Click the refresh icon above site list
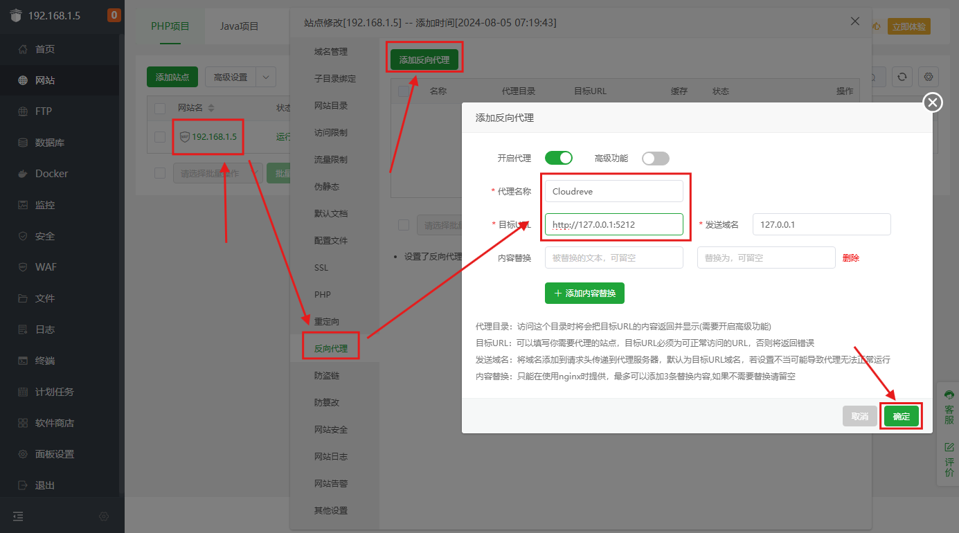 [x=902, y=77]
